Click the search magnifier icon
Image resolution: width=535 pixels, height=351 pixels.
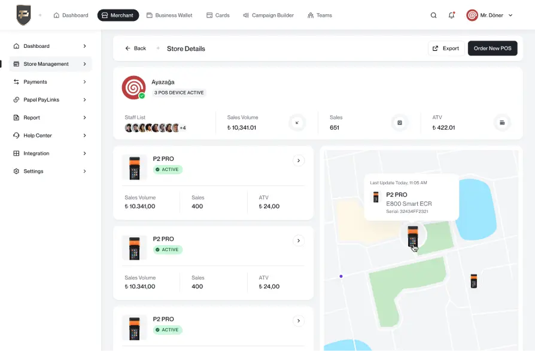pos(433,16)
